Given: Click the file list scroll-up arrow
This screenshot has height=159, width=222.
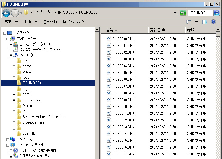Looking at the screenshot, I should coord(218,29).
